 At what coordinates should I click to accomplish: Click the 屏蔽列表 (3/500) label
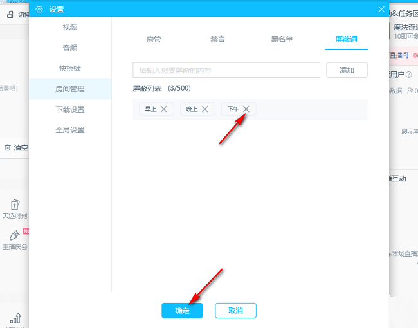tap(161, 88)
